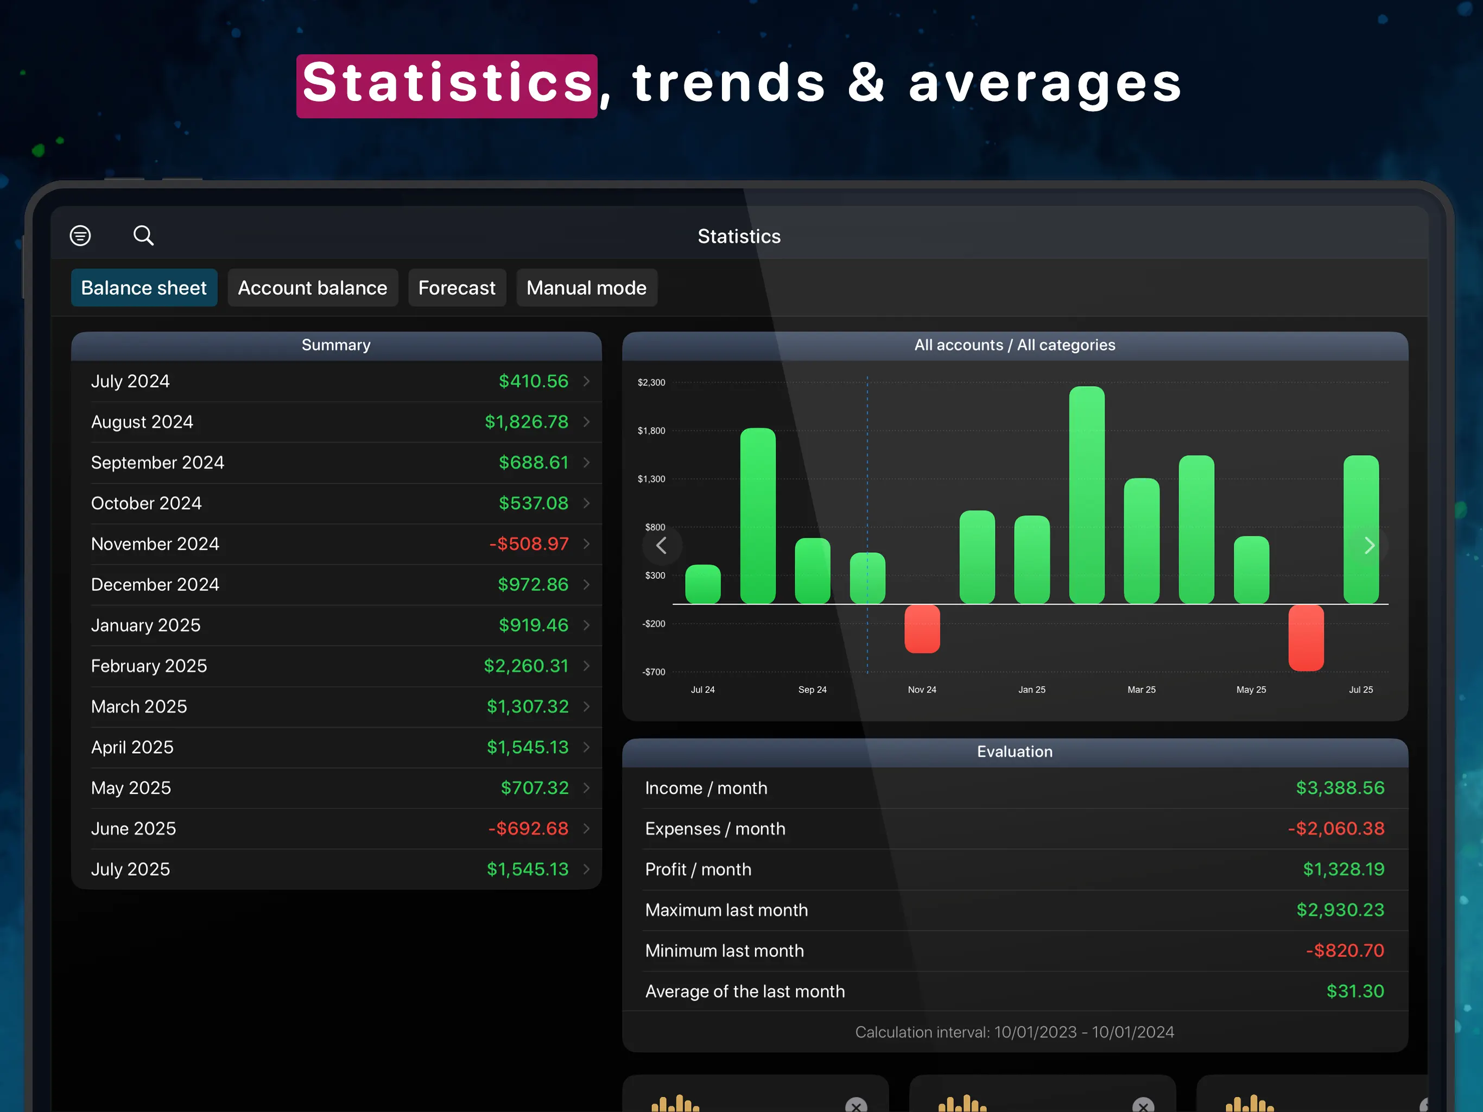Open the first bar-chart widget icon
The width and height of the screenshot is (1483, 1112).
click(x=675, y=1103)
